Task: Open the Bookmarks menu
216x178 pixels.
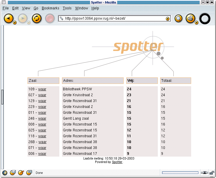Action: pos(50,8)
